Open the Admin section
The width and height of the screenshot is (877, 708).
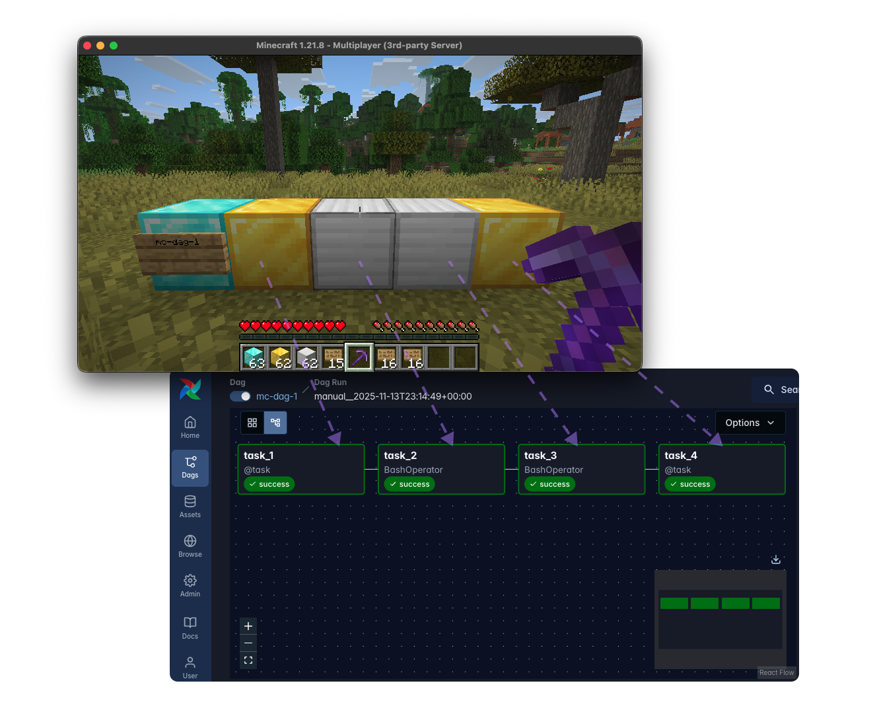point(190,586)
